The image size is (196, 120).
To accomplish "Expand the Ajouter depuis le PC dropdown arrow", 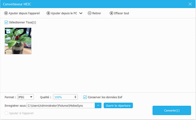I will pyautogui.click(x=81, y=13).
